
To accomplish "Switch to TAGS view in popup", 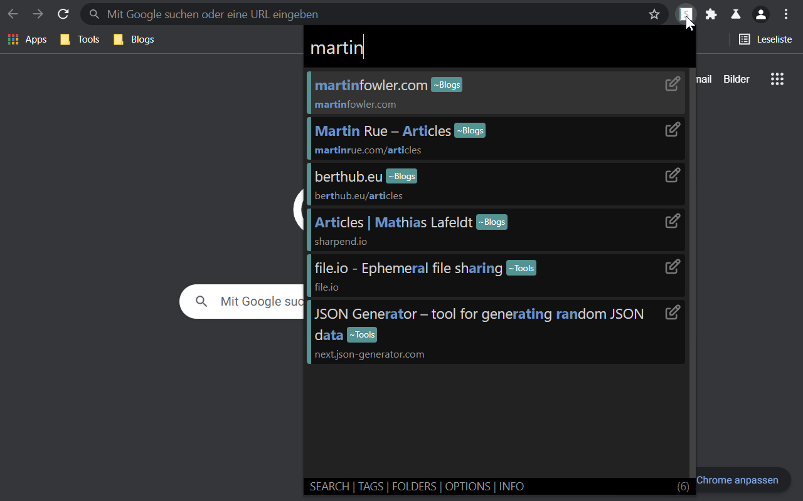I will click(x=371, y=487).
